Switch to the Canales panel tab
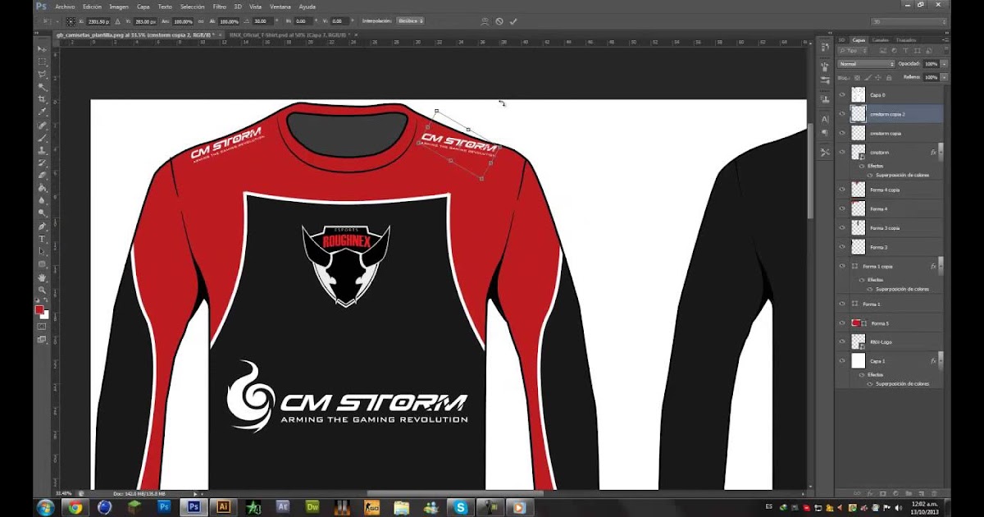 pos(880,39)
